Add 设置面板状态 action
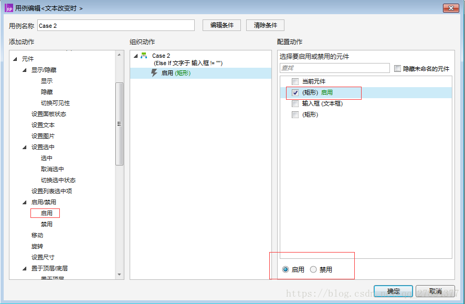The height and width of the screenshot is (304, 465). point(49,114)
